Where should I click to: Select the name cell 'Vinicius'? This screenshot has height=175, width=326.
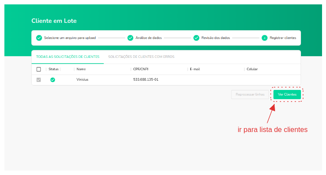click(82, 79)
